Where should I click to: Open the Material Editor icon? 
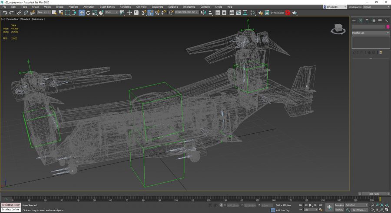click(253, 13)
